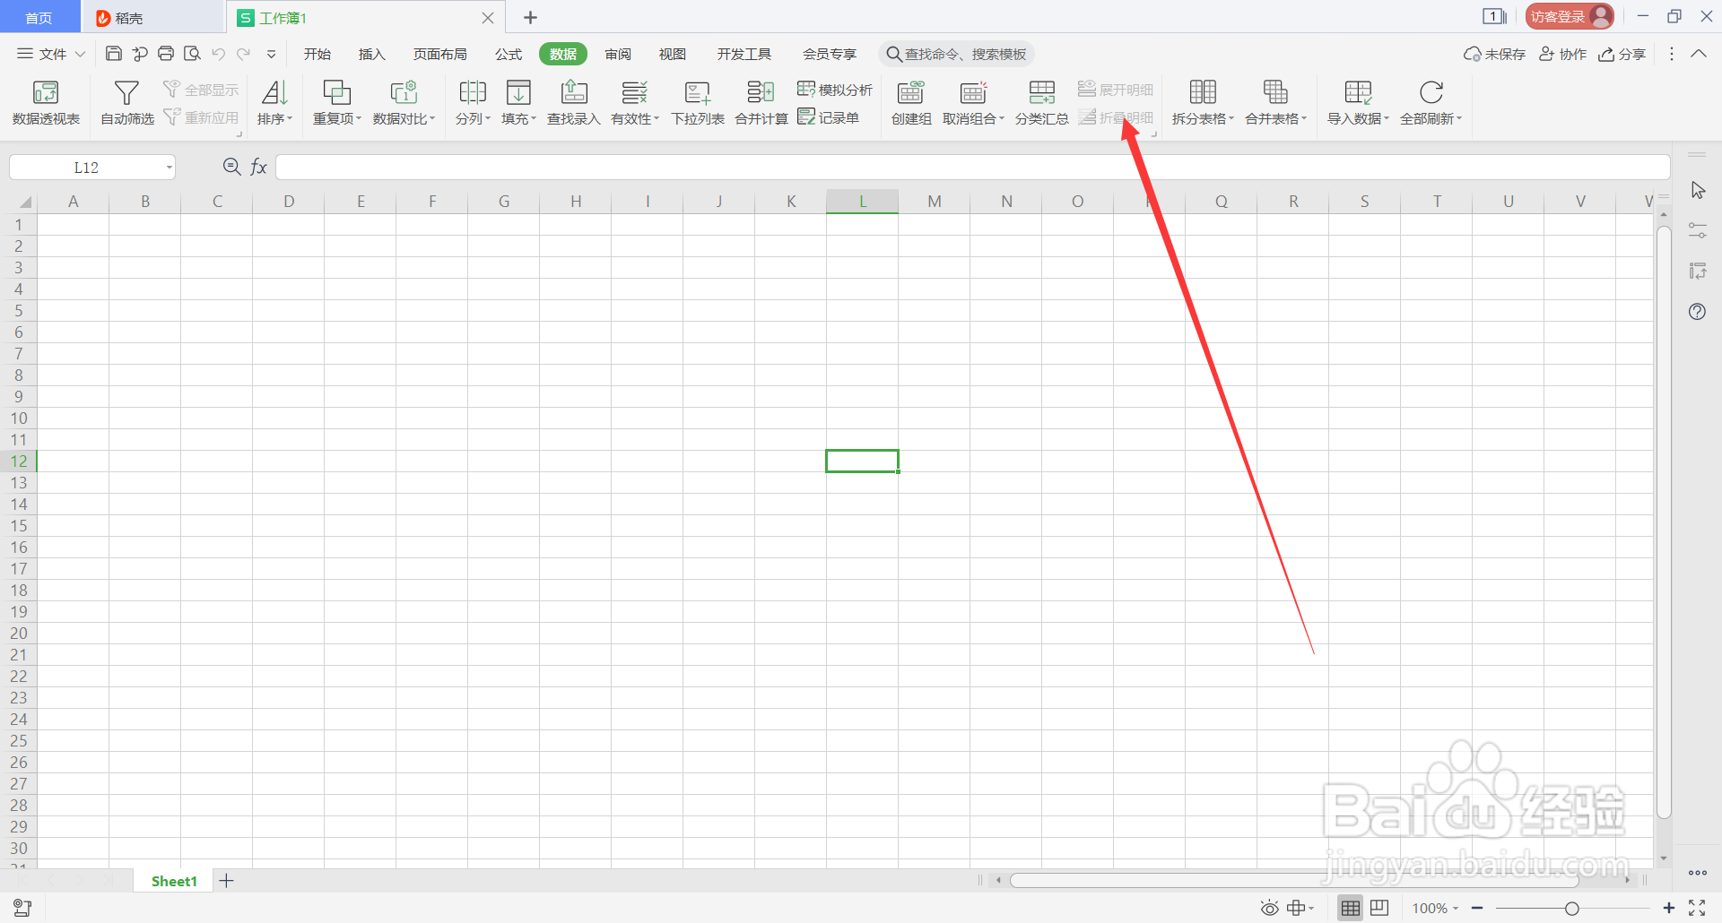Open the quick access toolbar customize dropdown

click(x=271, y=54)
